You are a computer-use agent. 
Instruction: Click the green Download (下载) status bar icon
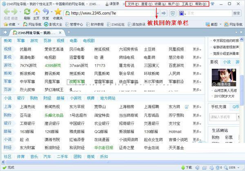182,167
